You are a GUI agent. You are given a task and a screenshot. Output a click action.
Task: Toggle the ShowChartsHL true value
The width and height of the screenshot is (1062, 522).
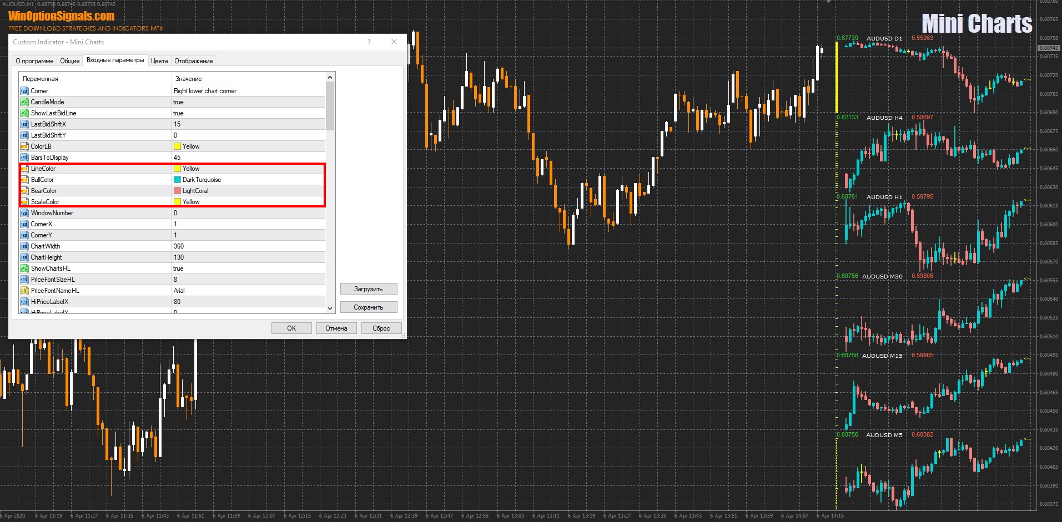178,268
